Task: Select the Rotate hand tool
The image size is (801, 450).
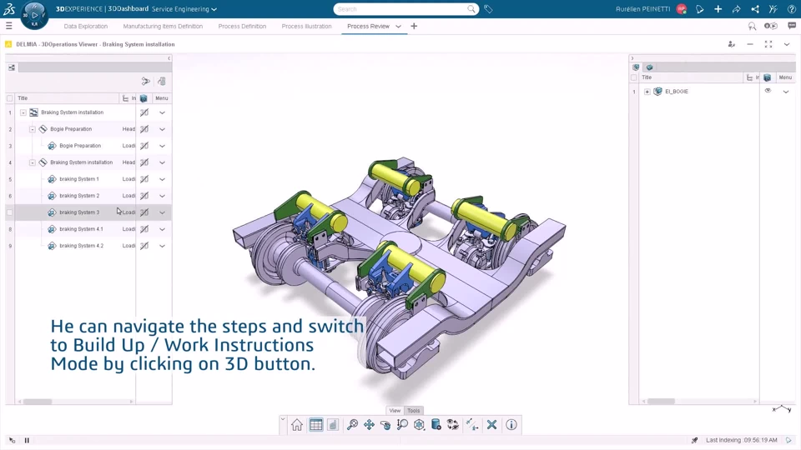Action: pos(385,424)
